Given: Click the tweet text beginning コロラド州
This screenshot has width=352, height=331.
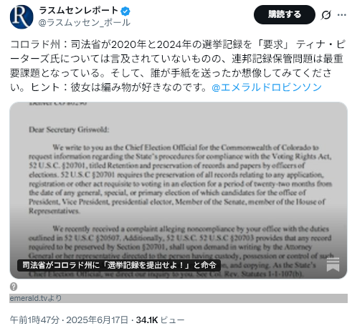Looking at the screenshot, I should (178, 66).
